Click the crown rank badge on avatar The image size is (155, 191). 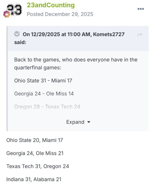point(7,14)
